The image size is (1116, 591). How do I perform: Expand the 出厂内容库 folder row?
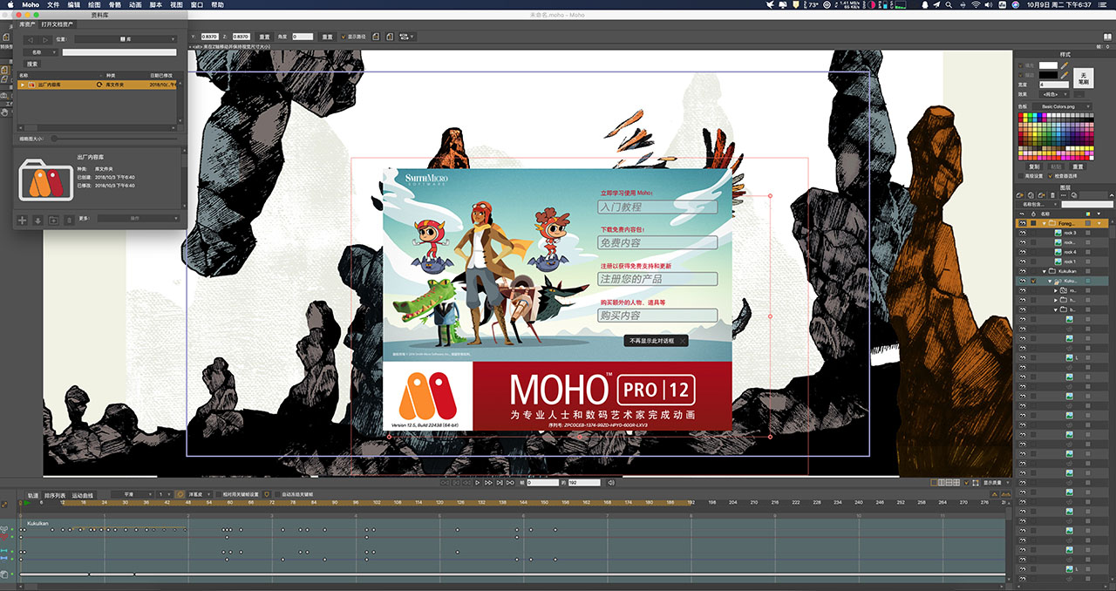coord(23,85)
